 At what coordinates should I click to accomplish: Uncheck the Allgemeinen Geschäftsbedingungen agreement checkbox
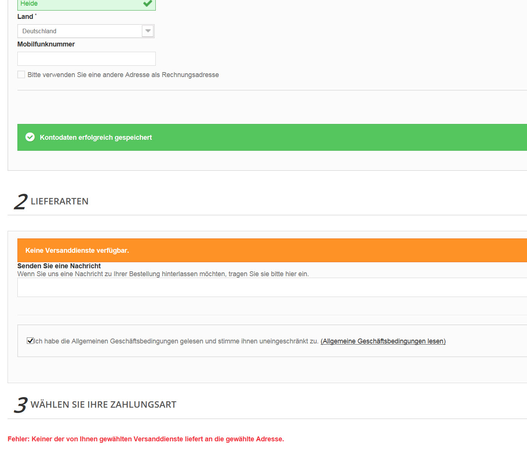pos(30,341)
